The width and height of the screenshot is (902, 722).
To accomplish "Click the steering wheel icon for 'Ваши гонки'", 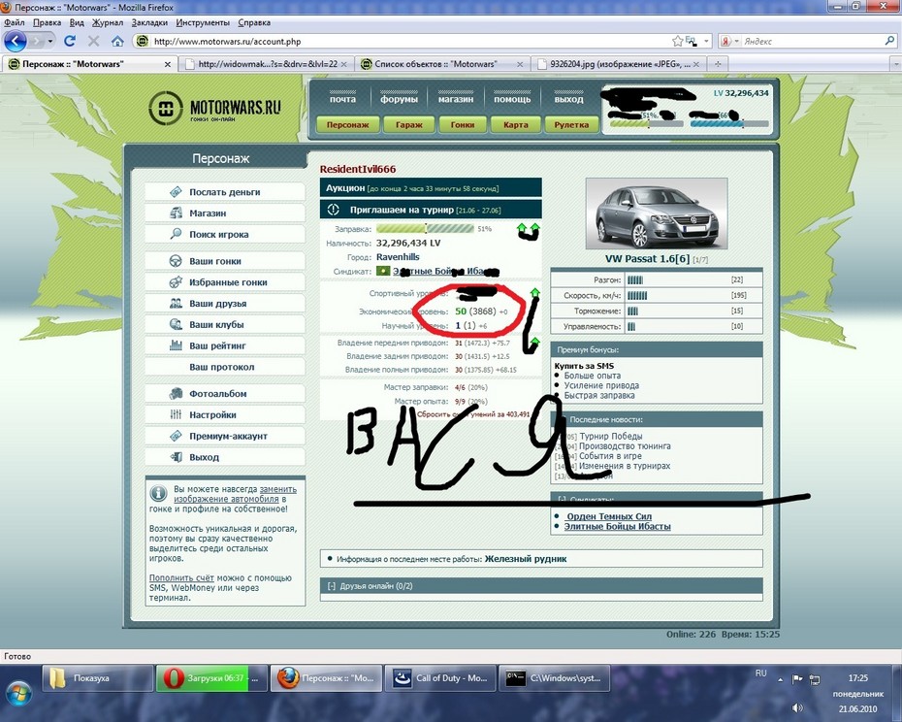I will (176, 261).
